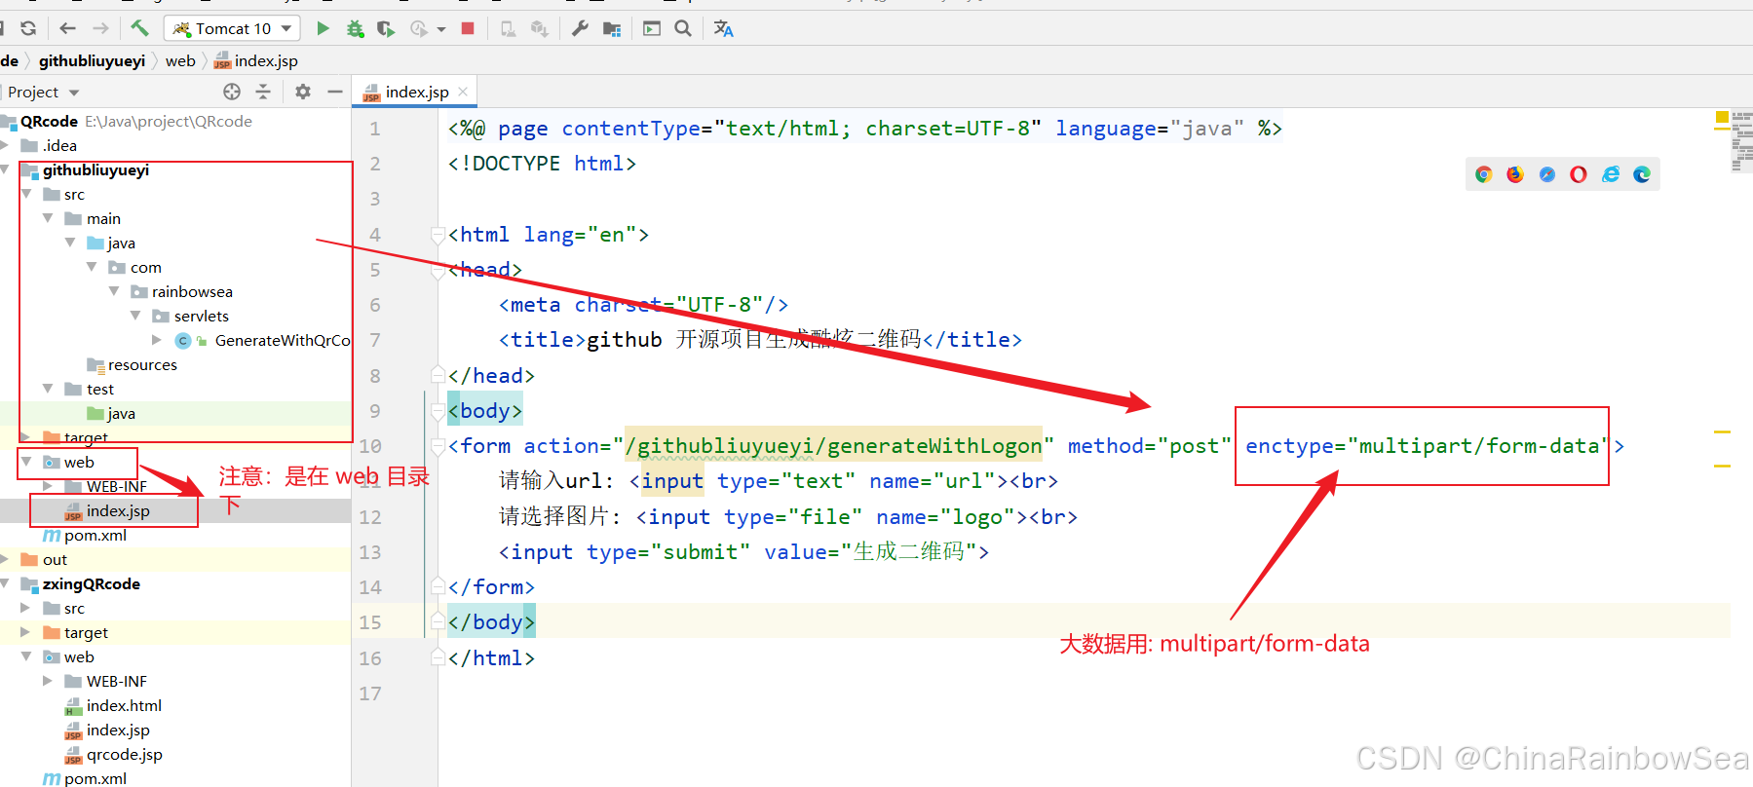
Task: Click the translate icon in toolbar
Action: (x=723, y=28)
